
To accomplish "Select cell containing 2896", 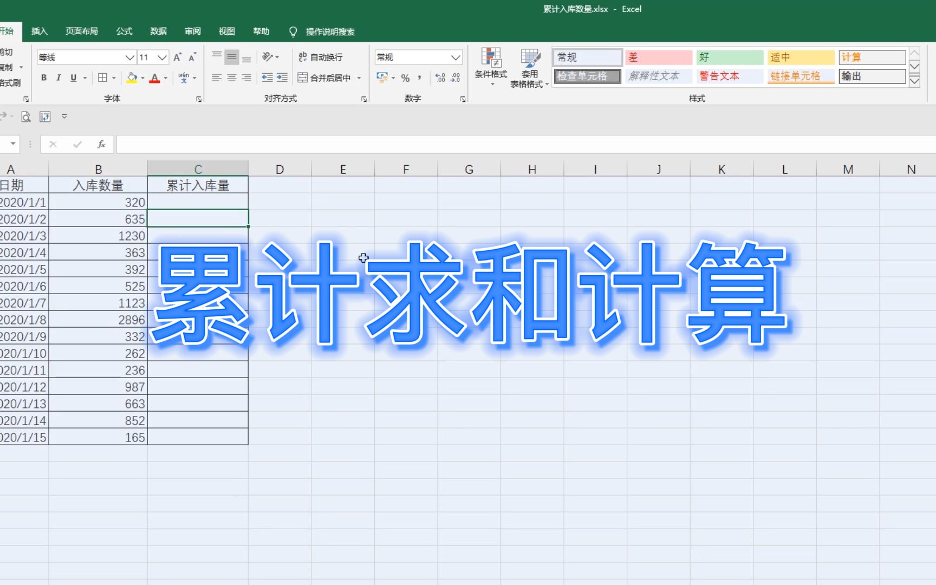I will point(98,320).
